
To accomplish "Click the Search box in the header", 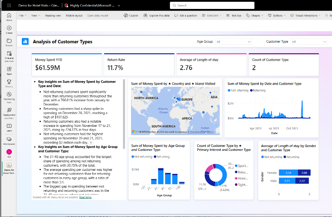I will point(212,6).
